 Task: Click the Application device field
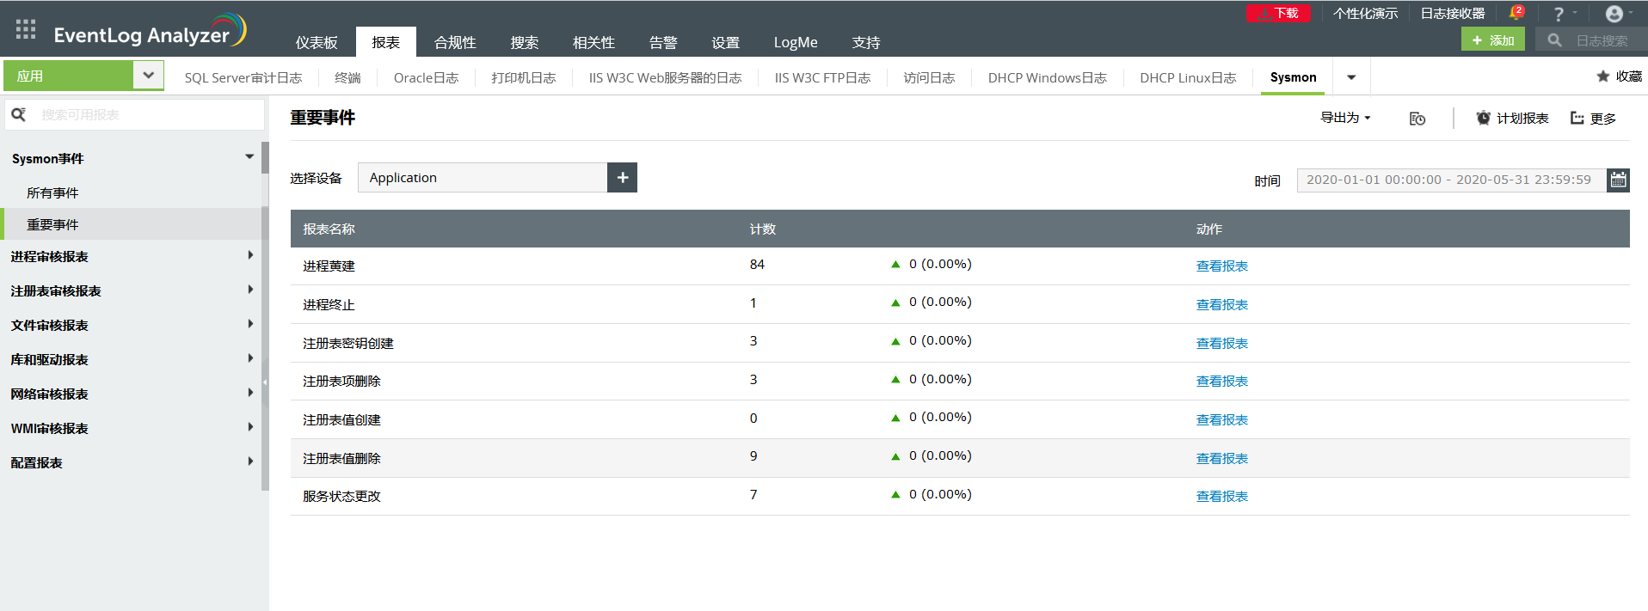click(x=483, y=178)
